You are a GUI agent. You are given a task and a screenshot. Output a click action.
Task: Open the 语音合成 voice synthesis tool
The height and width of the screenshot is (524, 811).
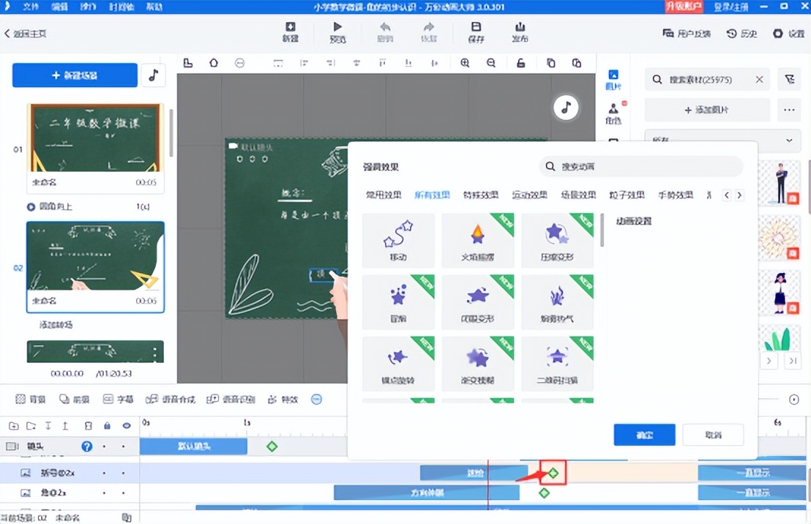point(170,399)
